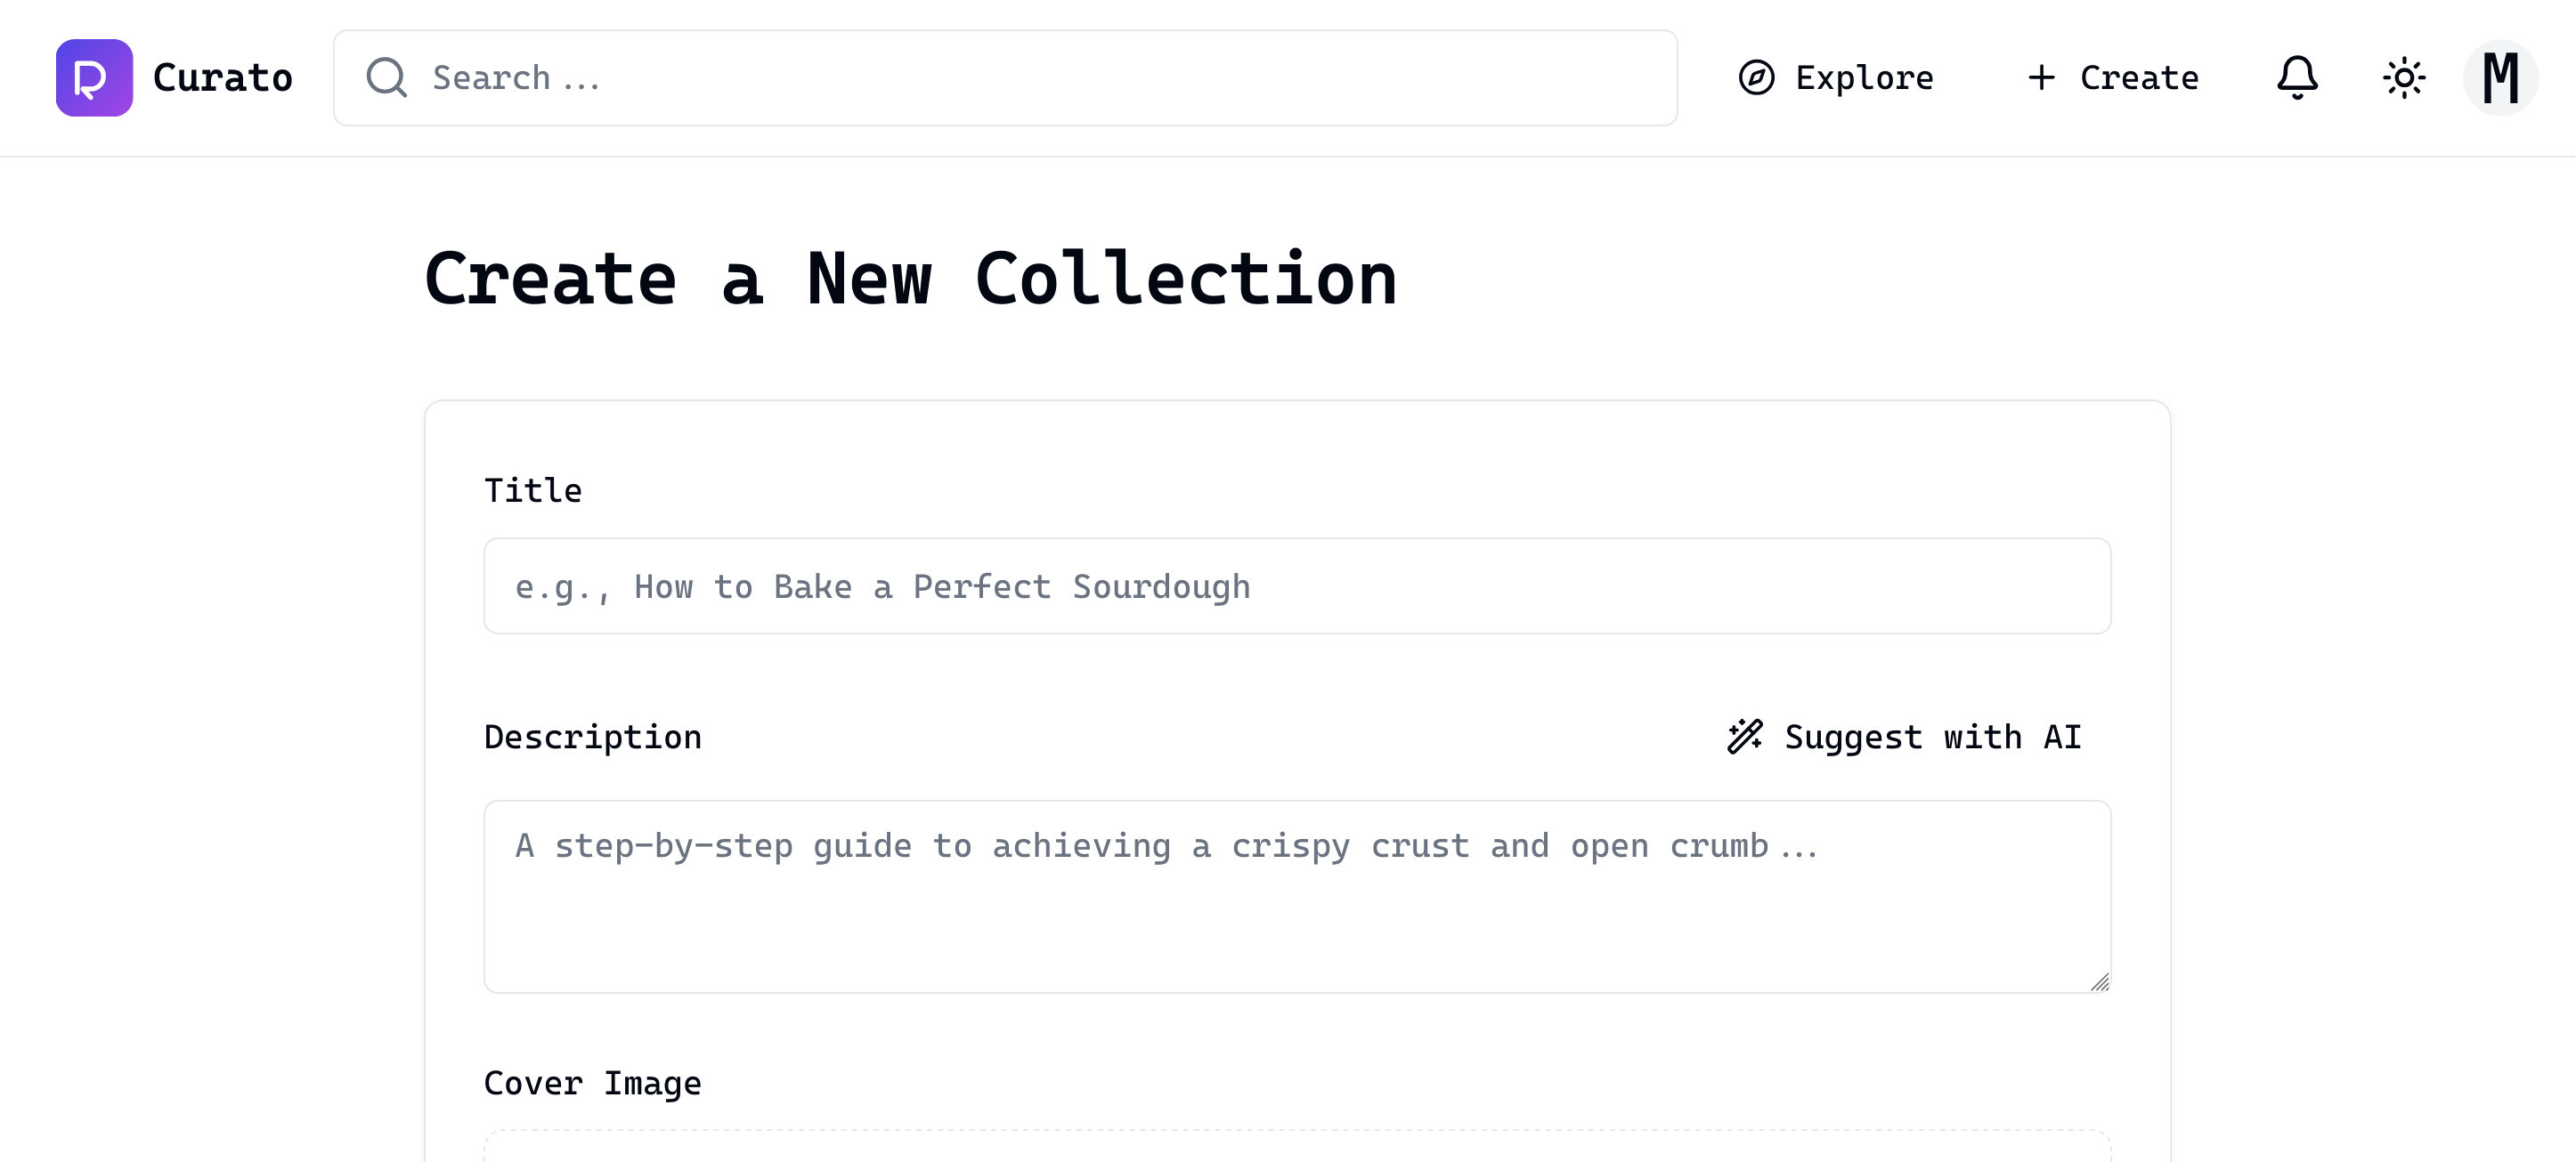
Task: Click the Description label
Action: 593,738
